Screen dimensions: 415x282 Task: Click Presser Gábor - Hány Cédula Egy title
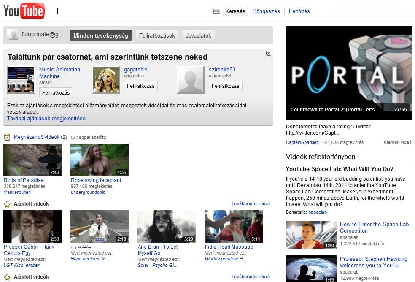pos(29,250)
